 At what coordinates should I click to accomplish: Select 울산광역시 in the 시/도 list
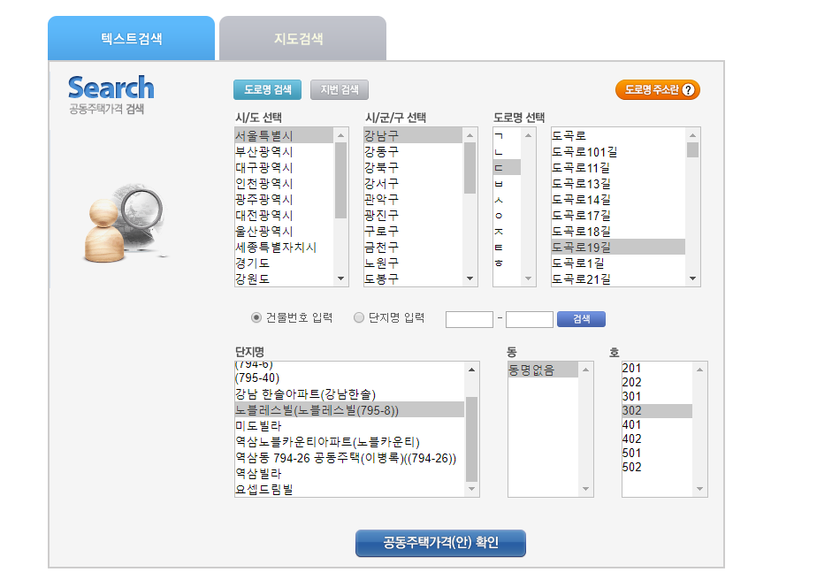(x=284, y=231)
